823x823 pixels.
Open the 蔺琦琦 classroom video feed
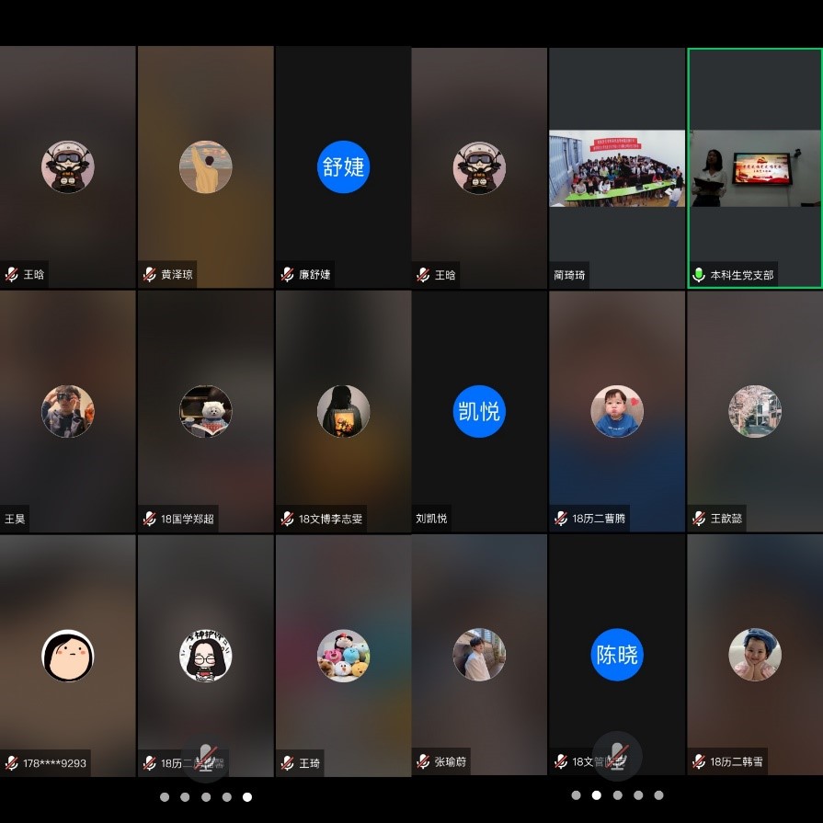(617, 168)
